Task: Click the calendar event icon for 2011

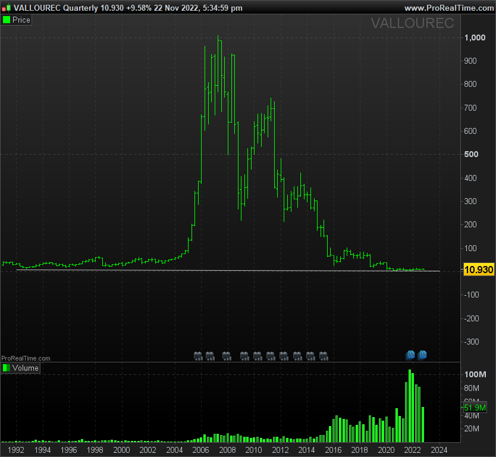Action: [x=271, y=356]
